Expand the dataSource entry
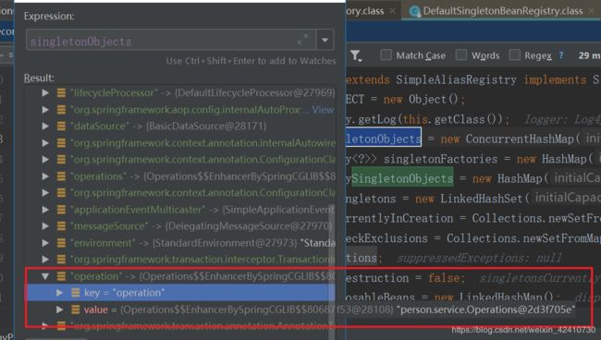The image size is (601, 340). tap(45, 126)
